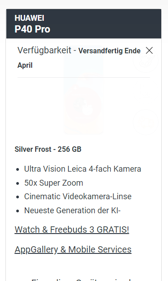
Task: Click the P40 Pro model title
Action: pyautogui.click(x=32, y=29)
